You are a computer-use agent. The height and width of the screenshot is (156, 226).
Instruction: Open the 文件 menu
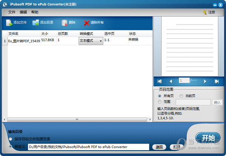click(12, 12)
